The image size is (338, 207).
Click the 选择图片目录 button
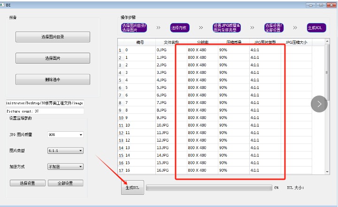tap(53, 37)
